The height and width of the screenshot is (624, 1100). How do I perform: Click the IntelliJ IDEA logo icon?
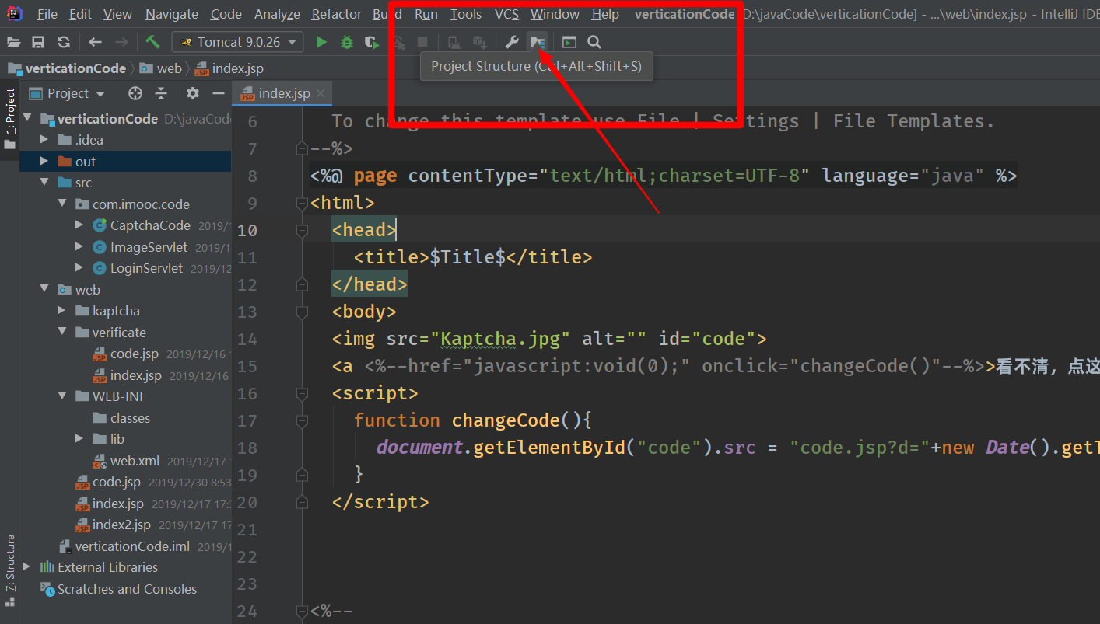pos(14,14)
